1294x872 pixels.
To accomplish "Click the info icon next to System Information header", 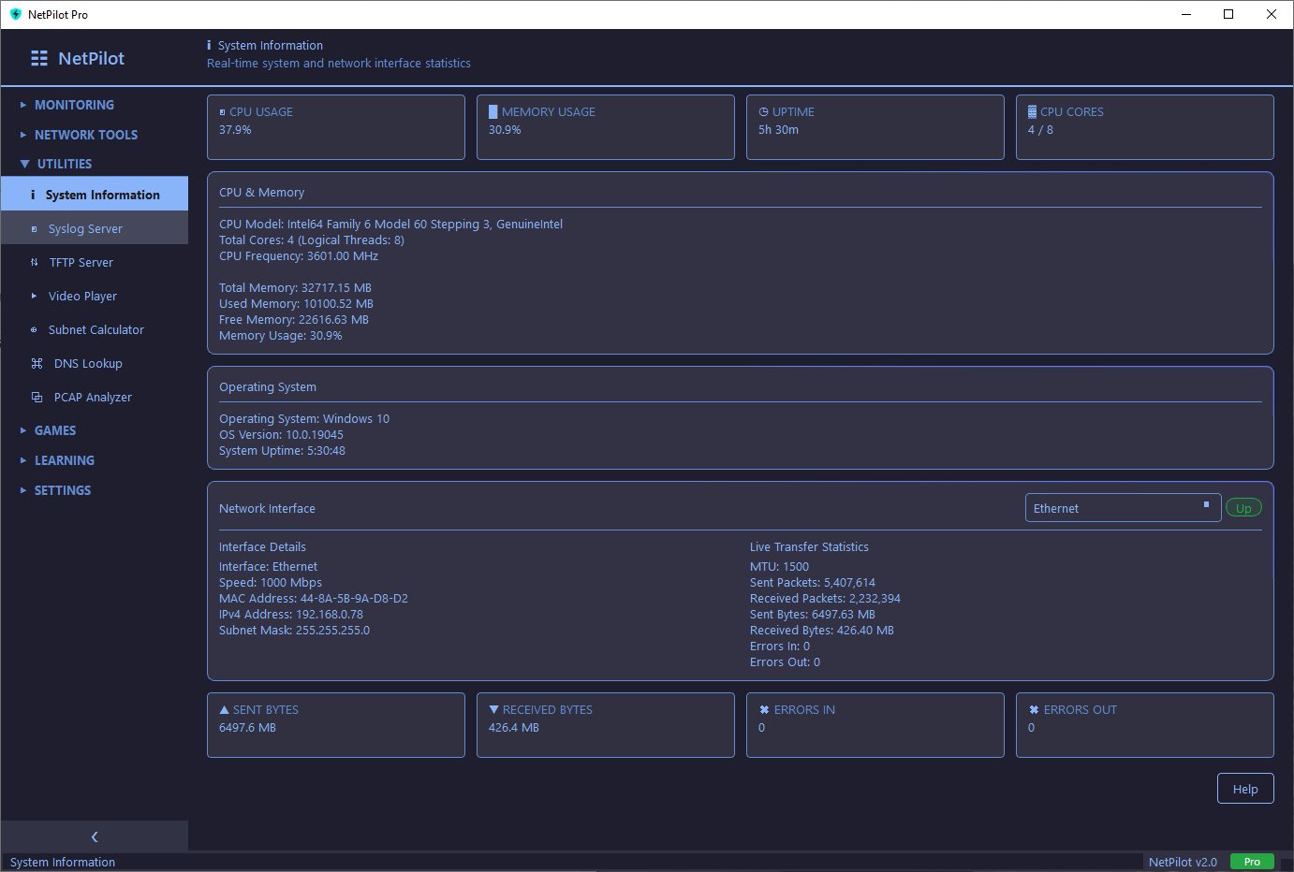I will point(210,45).
